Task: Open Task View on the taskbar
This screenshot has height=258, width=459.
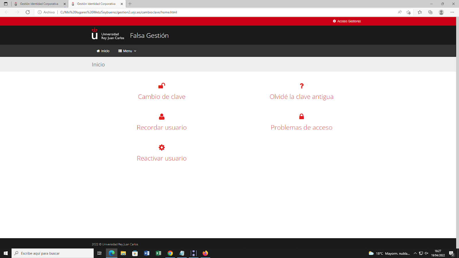Action: click(100, 253)
